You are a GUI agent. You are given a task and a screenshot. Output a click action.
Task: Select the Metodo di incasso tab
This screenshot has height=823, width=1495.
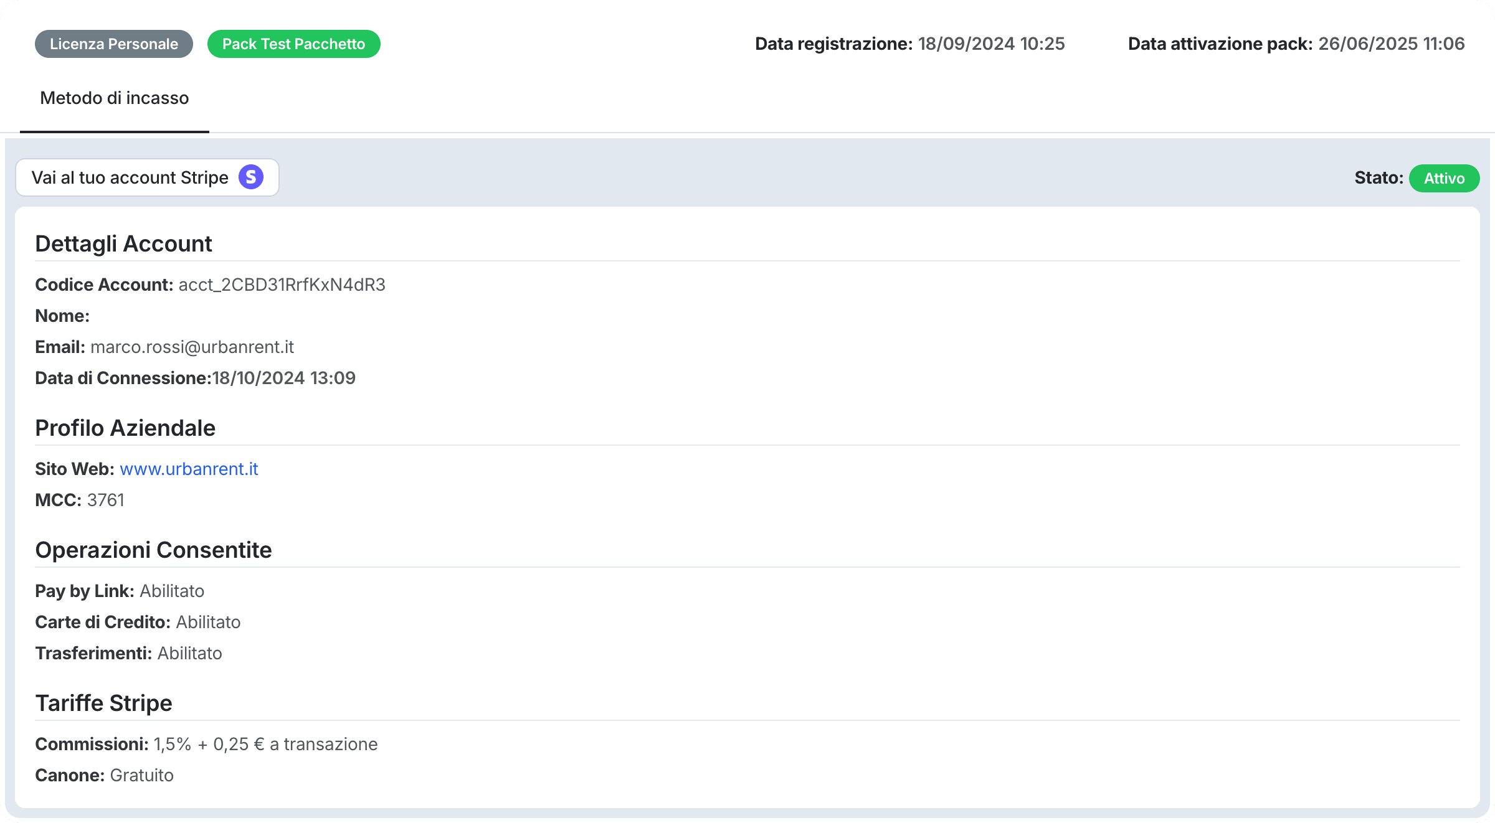(115, 98)
